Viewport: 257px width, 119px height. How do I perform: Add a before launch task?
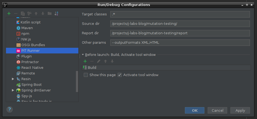point(85,61)
